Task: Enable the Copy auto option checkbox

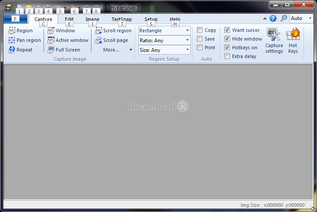Action: 200,30
